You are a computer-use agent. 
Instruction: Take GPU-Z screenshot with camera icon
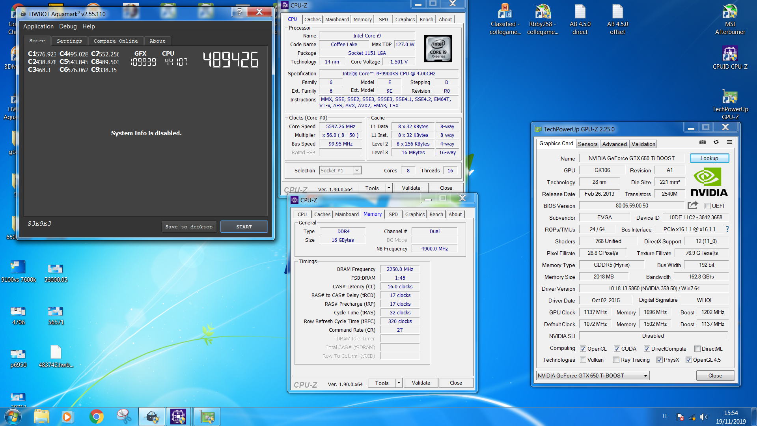point(703,142)
